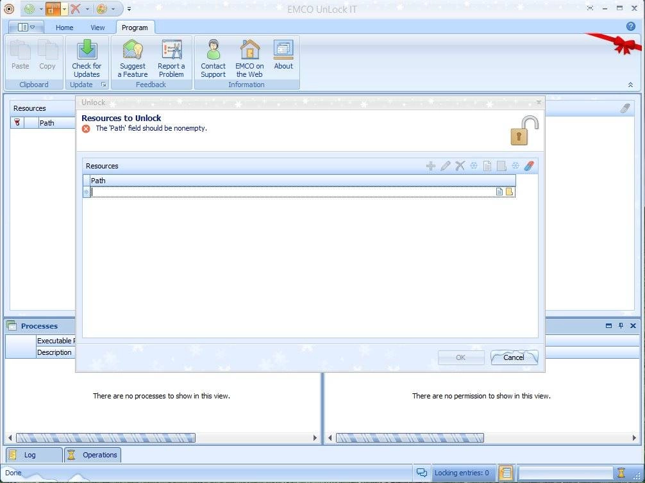Click the Path column header in main window

click(57, 123)
